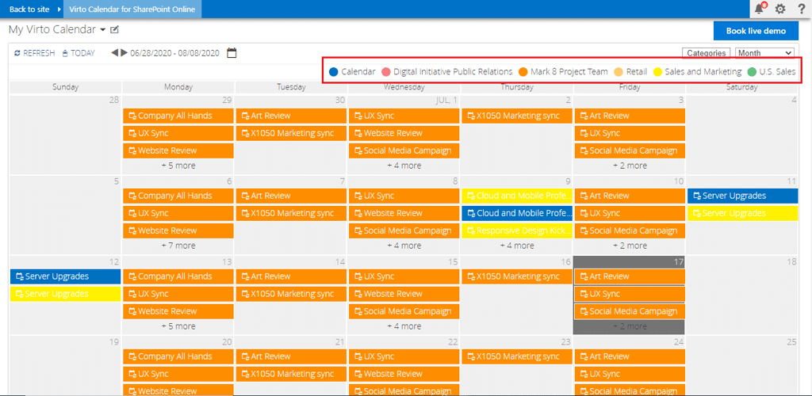The height and width of the screenshot is (396, 812).
Task: Click the TODAY button
Action: [x=79, y=53]
